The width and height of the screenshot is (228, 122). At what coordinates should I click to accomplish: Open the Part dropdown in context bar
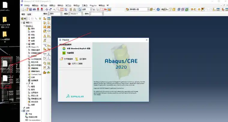[x=97, y=14]
